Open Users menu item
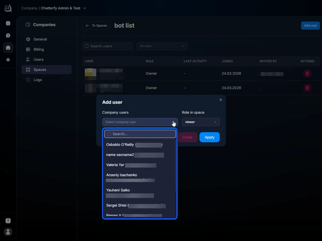Screen dimensions: 322x241 [x=47, y=59]
